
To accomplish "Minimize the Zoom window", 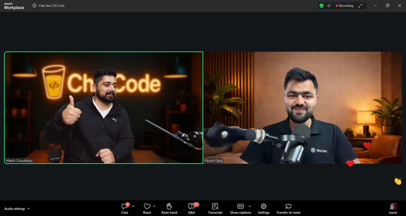I will pos(375,6).
